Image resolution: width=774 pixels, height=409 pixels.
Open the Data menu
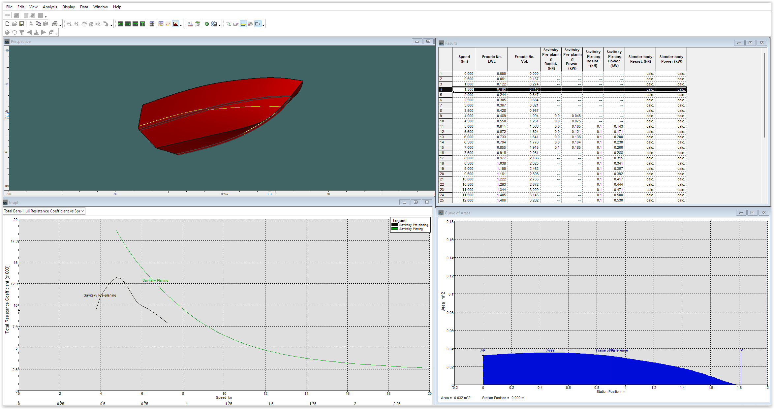(84, 7)
